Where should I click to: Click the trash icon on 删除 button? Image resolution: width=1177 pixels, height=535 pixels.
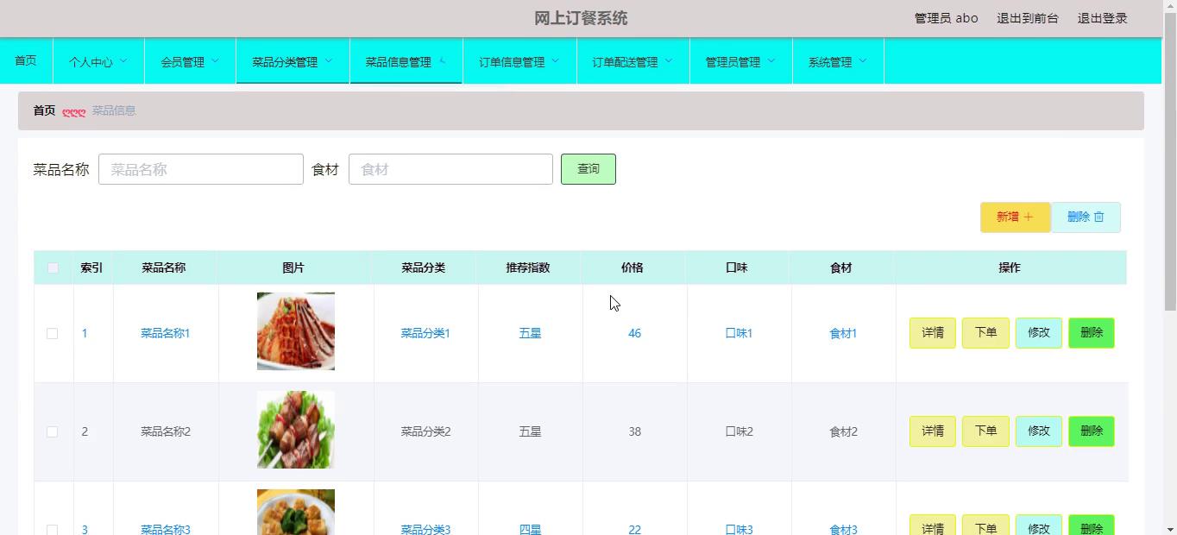pos(1098,217)
